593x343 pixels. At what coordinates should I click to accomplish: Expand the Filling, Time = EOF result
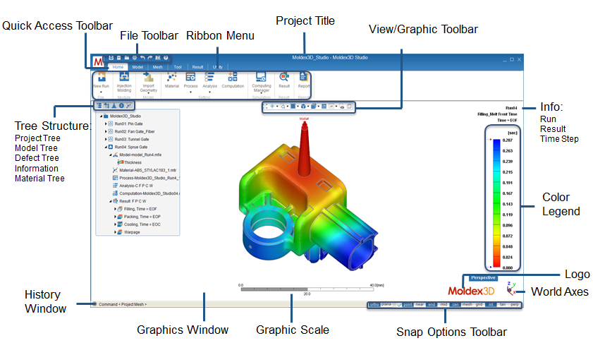(116, 209)
